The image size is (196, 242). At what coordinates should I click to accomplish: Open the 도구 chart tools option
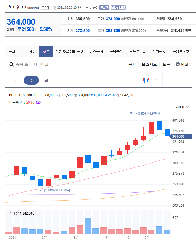click(x=166, y=64)
